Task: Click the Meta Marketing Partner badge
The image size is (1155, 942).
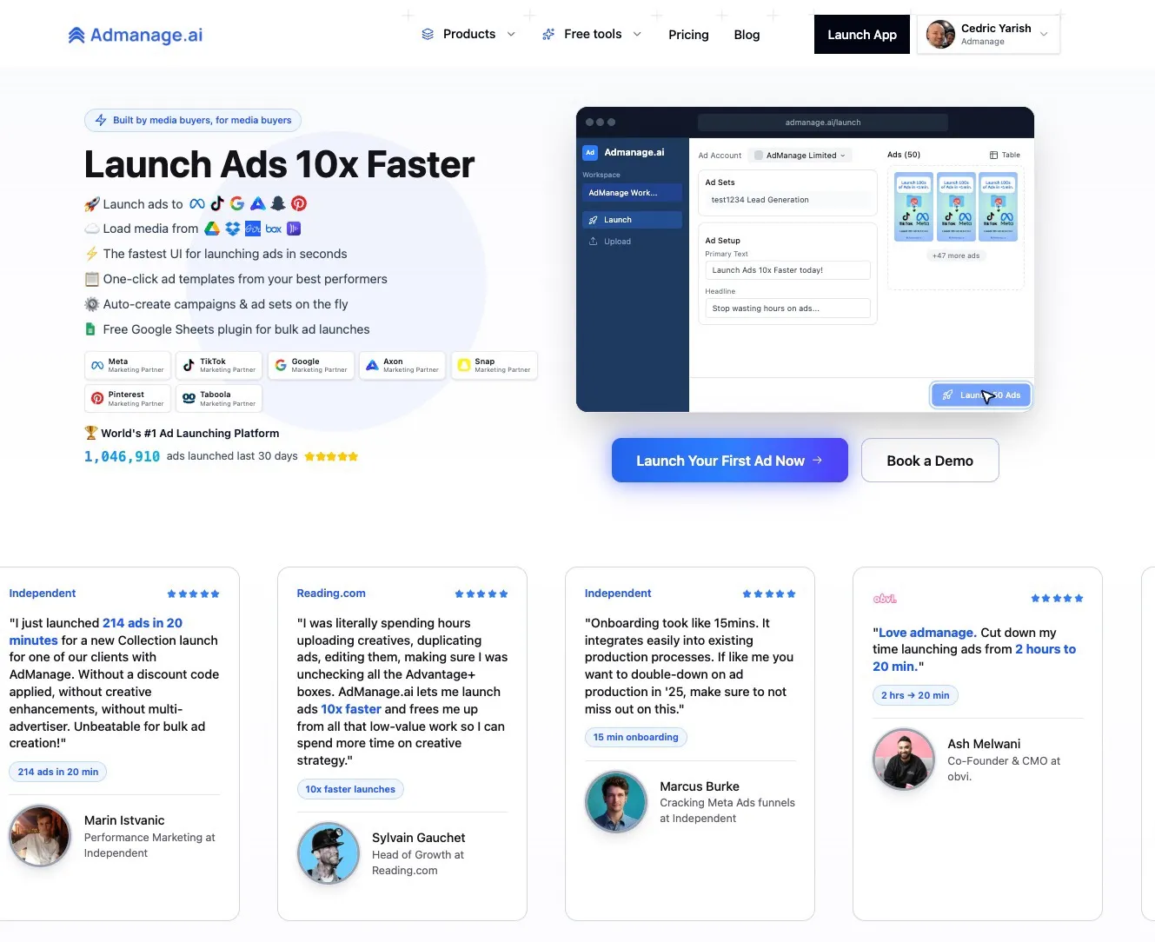Action: pos(129,365)
